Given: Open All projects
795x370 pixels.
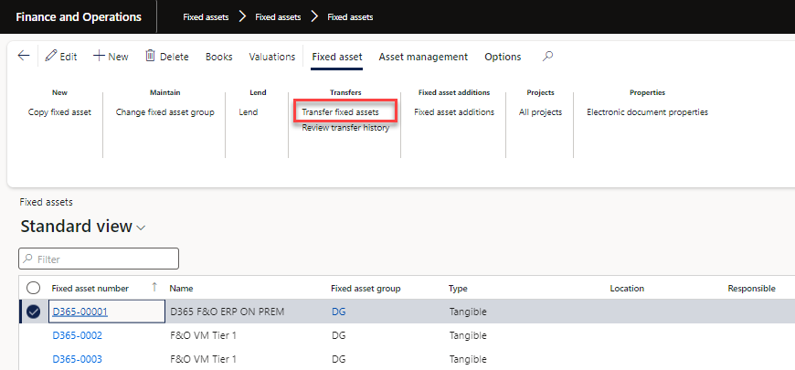Looking at the screenshot, I should (540, 112).
